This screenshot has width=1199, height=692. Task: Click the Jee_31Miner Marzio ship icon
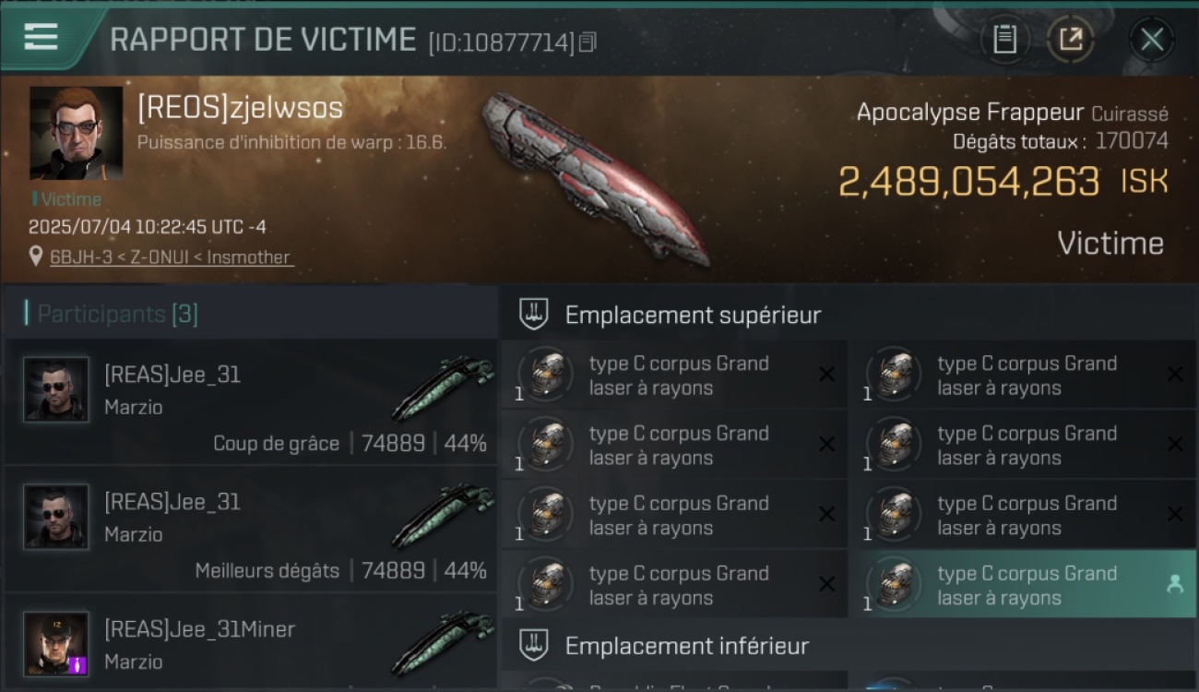pos(443,642)
